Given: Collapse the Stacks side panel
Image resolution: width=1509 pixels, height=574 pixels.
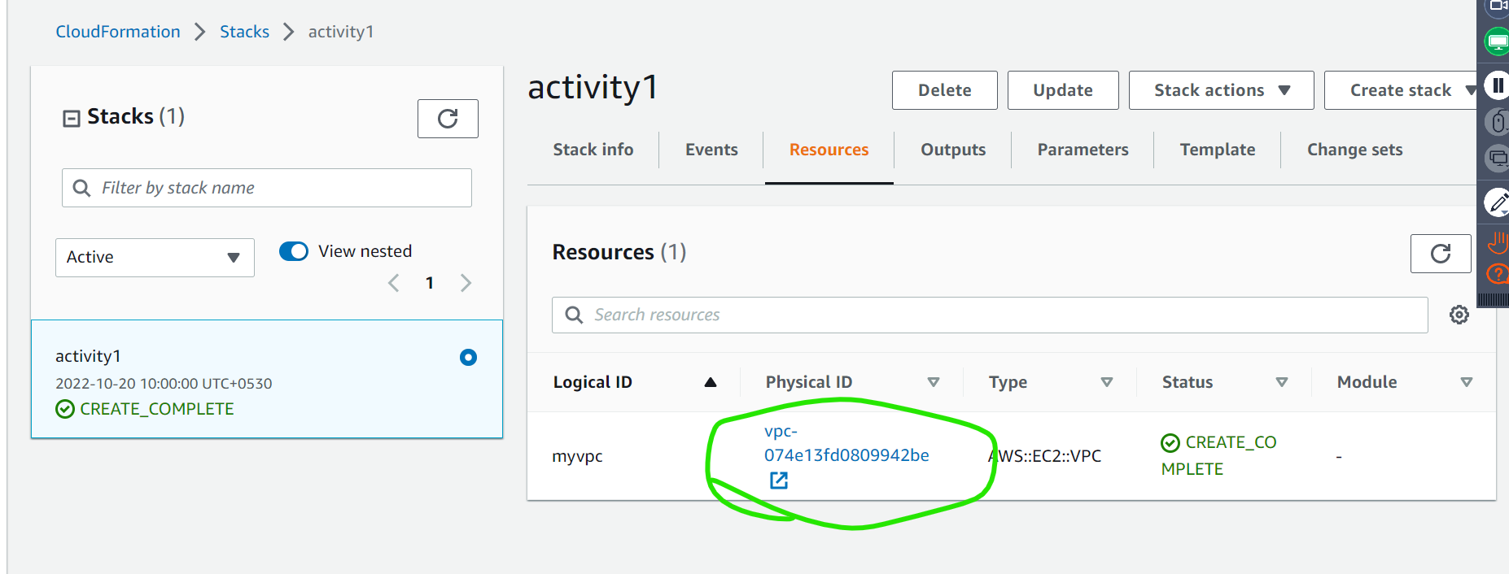Looking at the screenshot, I should 72,119.
